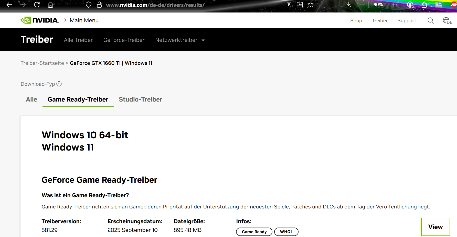Screen dimensions: 457x237
Task: Open the tracking protection shield
Action: [x=89, y=5]
